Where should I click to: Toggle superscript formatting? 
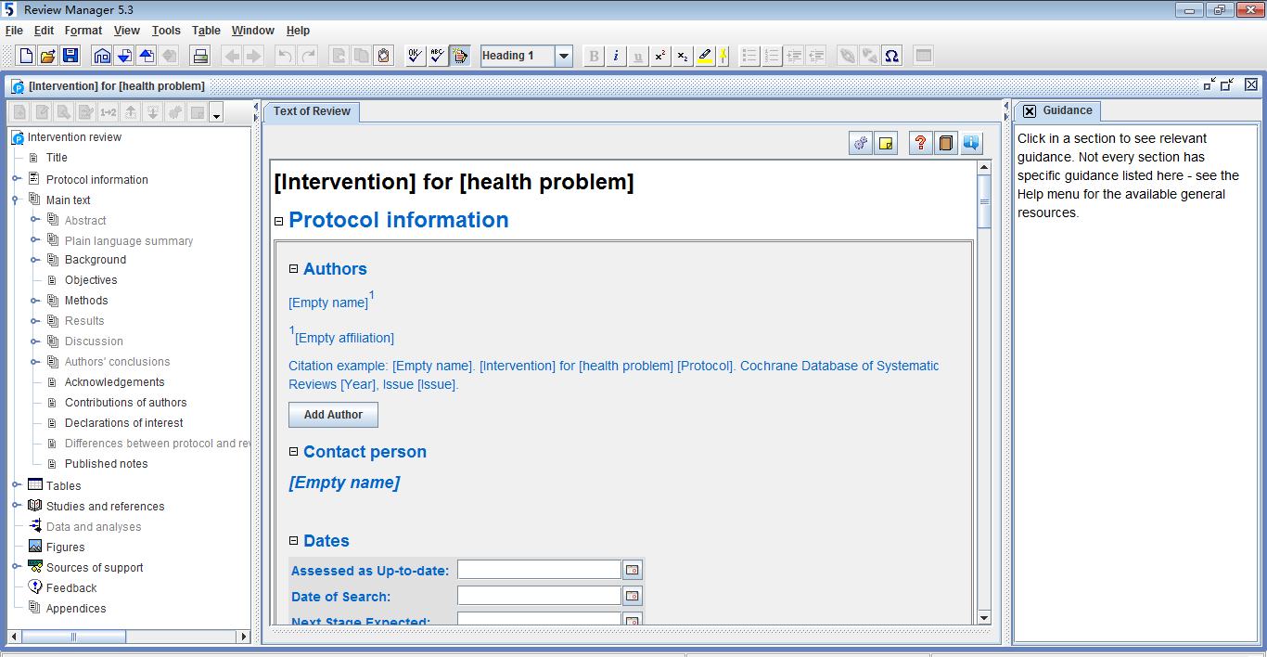coord(660,56)
